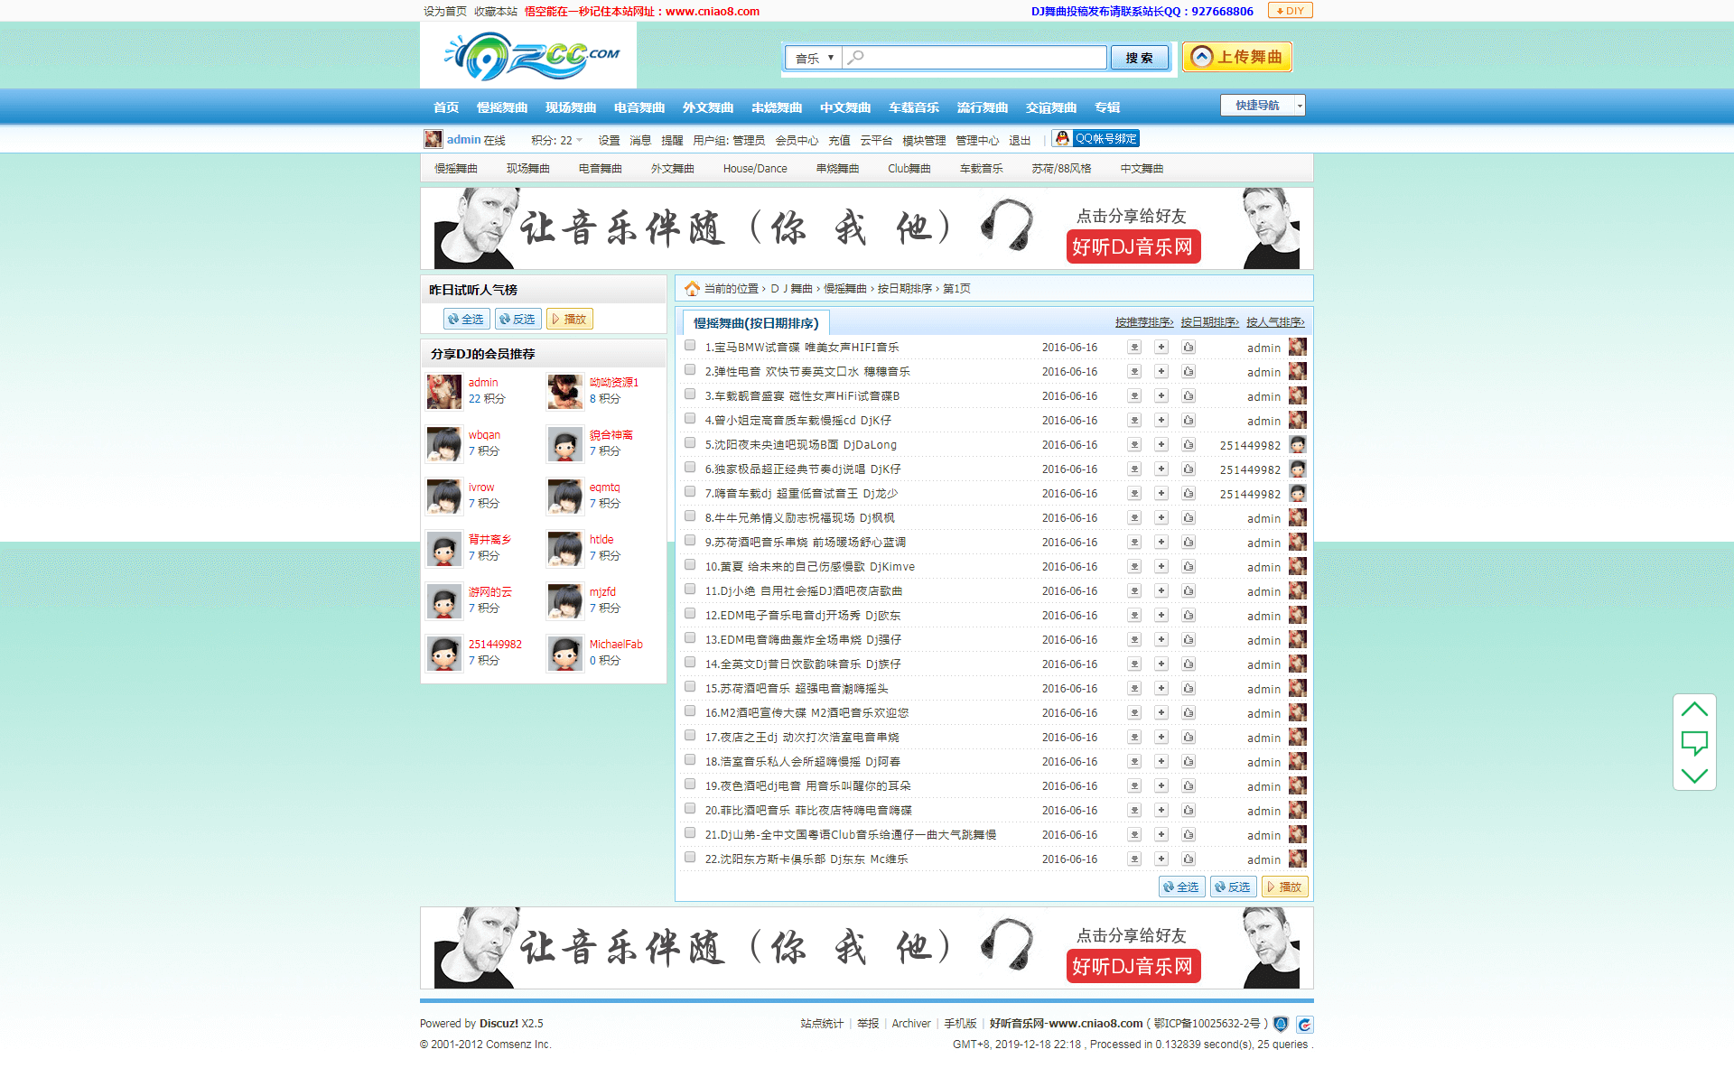Viewport: 1734px width, 1068px height.
Task: Click download icon for song 1 (宝马BMW试音碟)
Action: click(1134, 348)
